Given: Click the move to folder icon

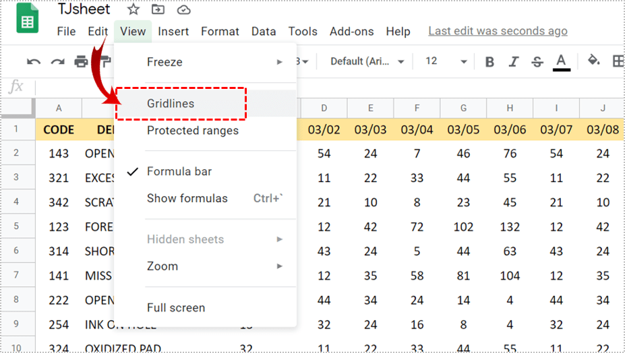Looking at the screenshot, I should click(x=158, y=9).
